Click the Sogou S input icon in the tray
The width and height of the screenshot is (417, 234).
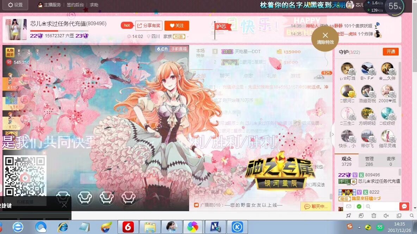[350, 227]
